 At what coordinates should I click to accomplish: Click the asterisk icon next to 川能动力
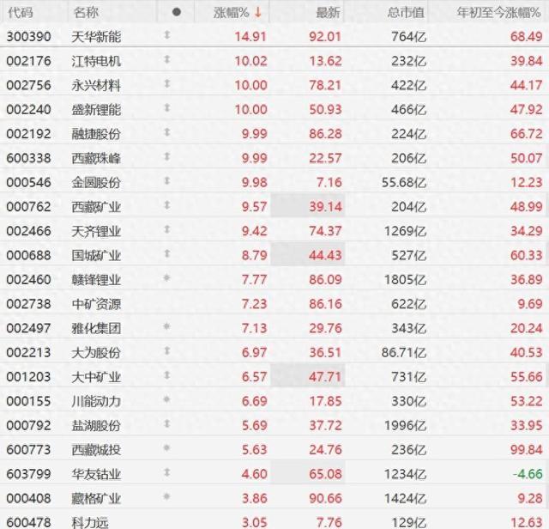point(167,401)
